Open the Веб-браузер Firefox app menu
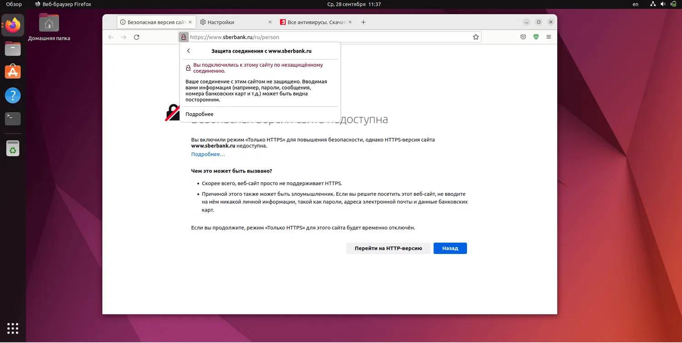Screen dimensions: 682x343 coord(63,4)
